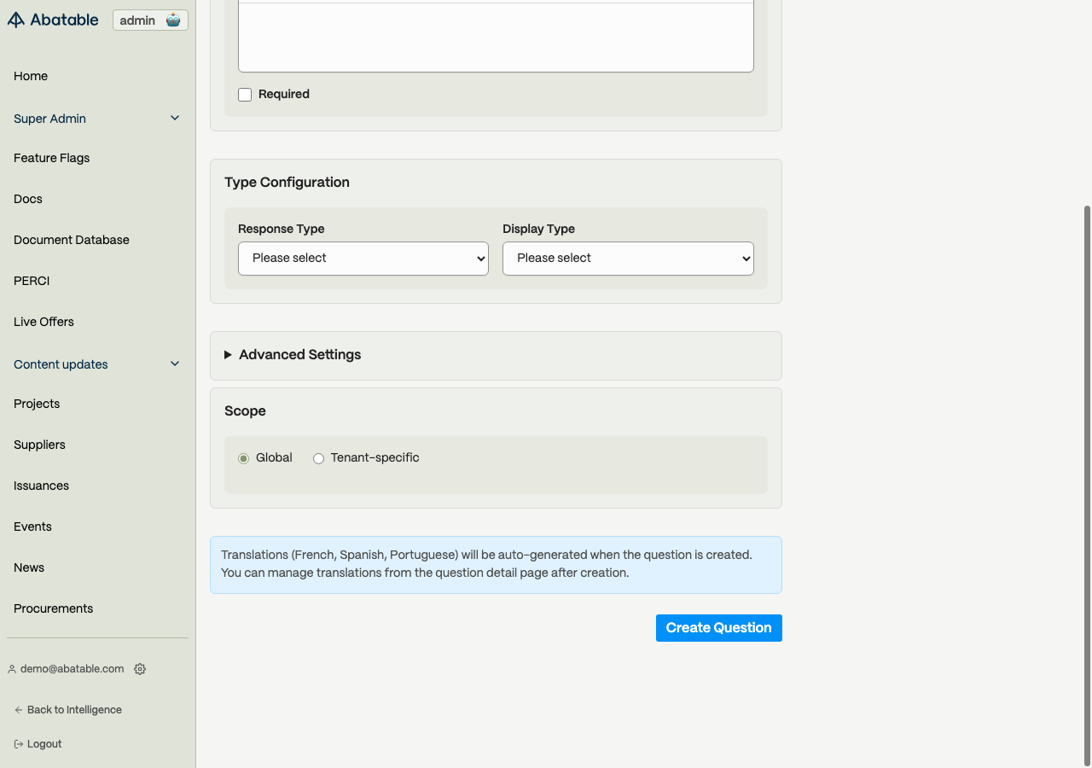Collapse Super Admin using its chevron

175,119
